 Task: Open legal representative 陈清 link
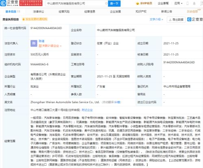pos(41,41)
